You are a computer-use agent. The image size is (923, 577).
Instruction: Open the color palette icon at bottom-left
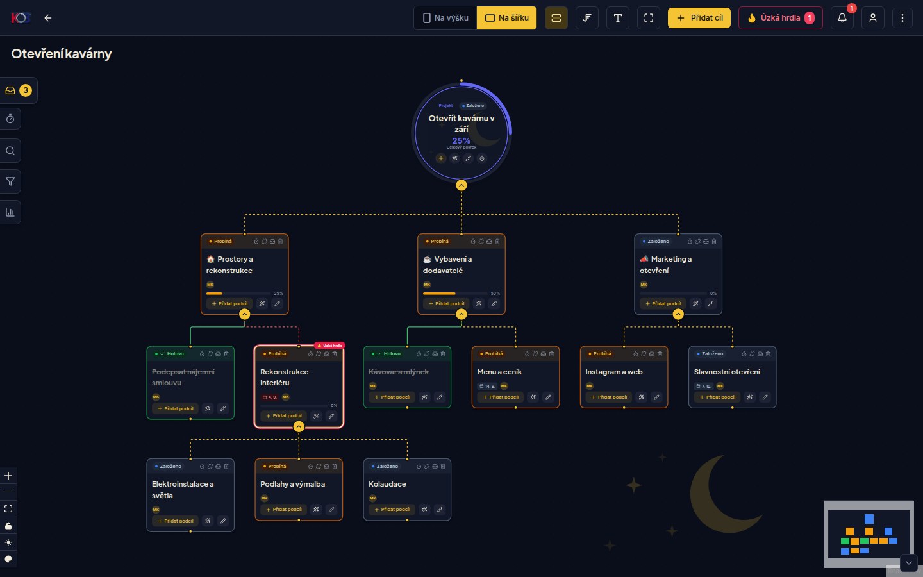tap(8, 559)
